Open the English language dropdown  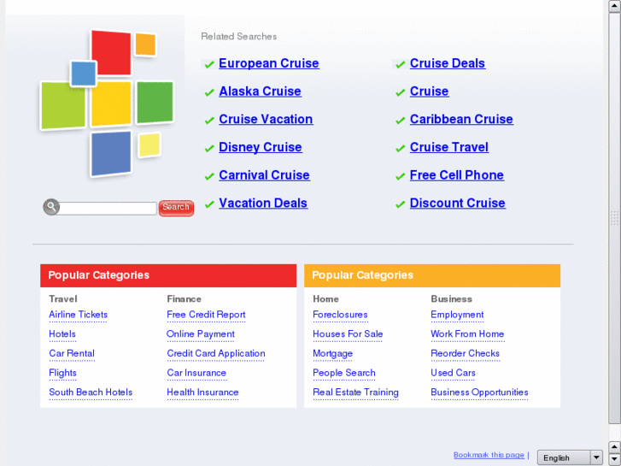[x=570, y=457]
